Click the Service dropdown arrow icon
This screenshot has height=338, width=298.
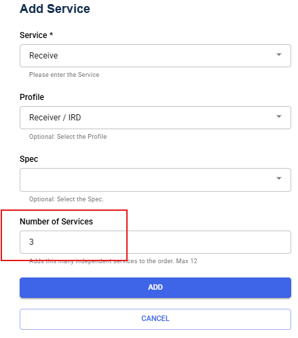[x=279, y=54]
